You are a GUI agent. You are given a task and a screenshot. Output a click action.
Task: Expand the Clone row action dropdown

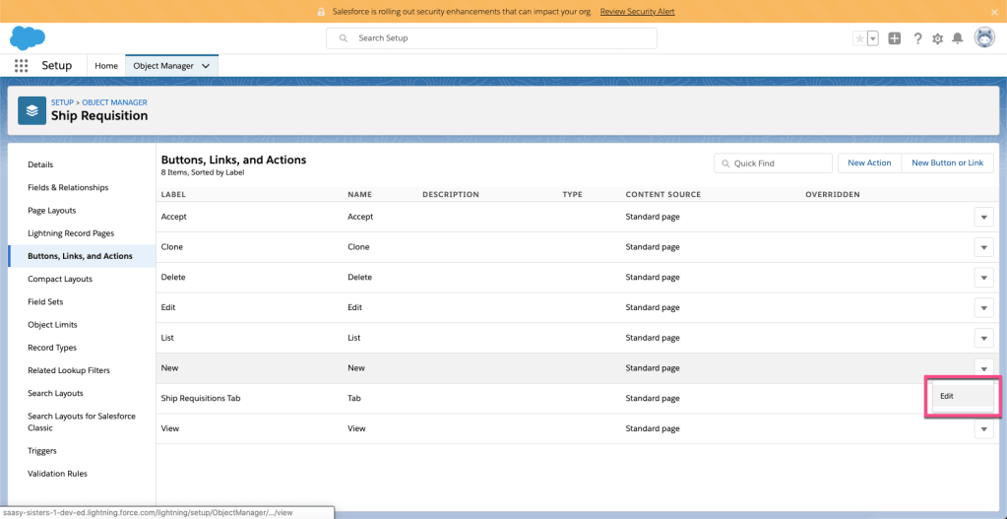[x=983, y=247]
